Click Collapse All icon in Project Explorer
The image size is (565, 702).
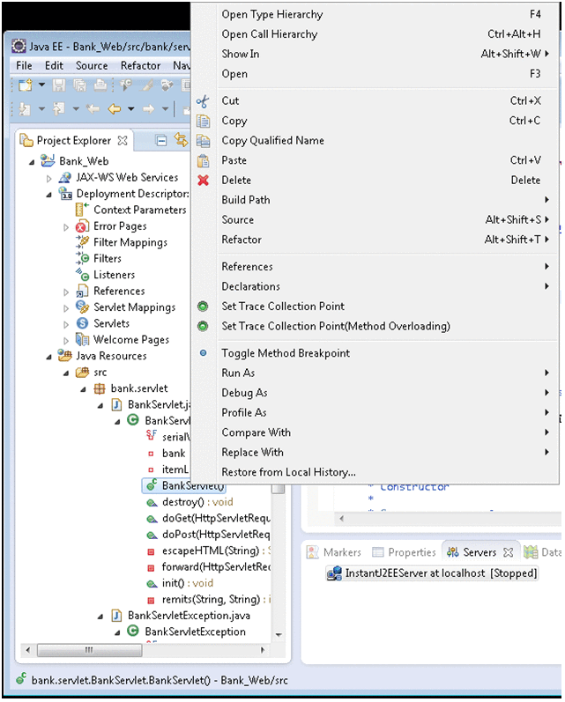[x=160, y=141]
